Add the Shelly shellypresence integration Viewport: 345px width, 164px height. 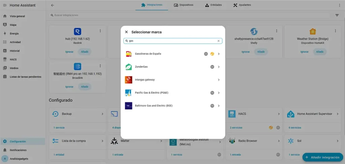click(x=261, y=52)
